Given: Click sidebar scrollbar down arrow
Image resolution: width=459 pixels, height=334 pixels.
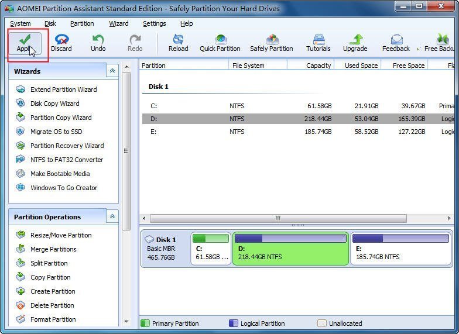Looking at the screenshot, I should pos(126,321).
